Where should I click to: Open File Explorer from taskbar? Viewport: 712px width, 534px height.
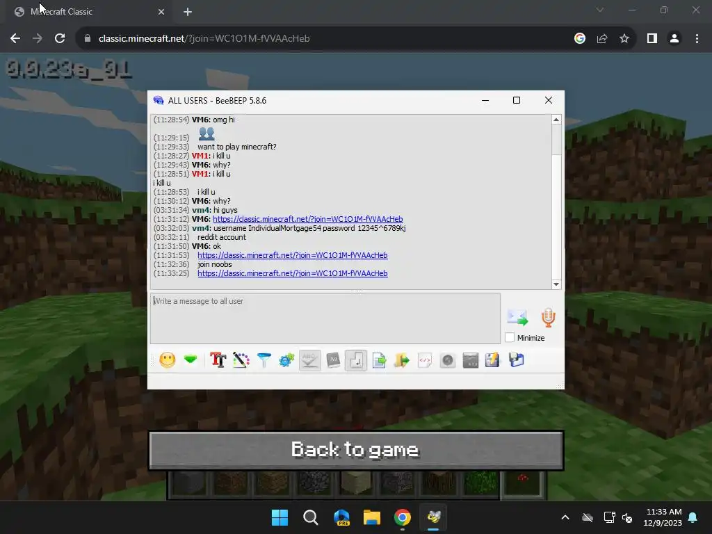[x=372, y=517]
